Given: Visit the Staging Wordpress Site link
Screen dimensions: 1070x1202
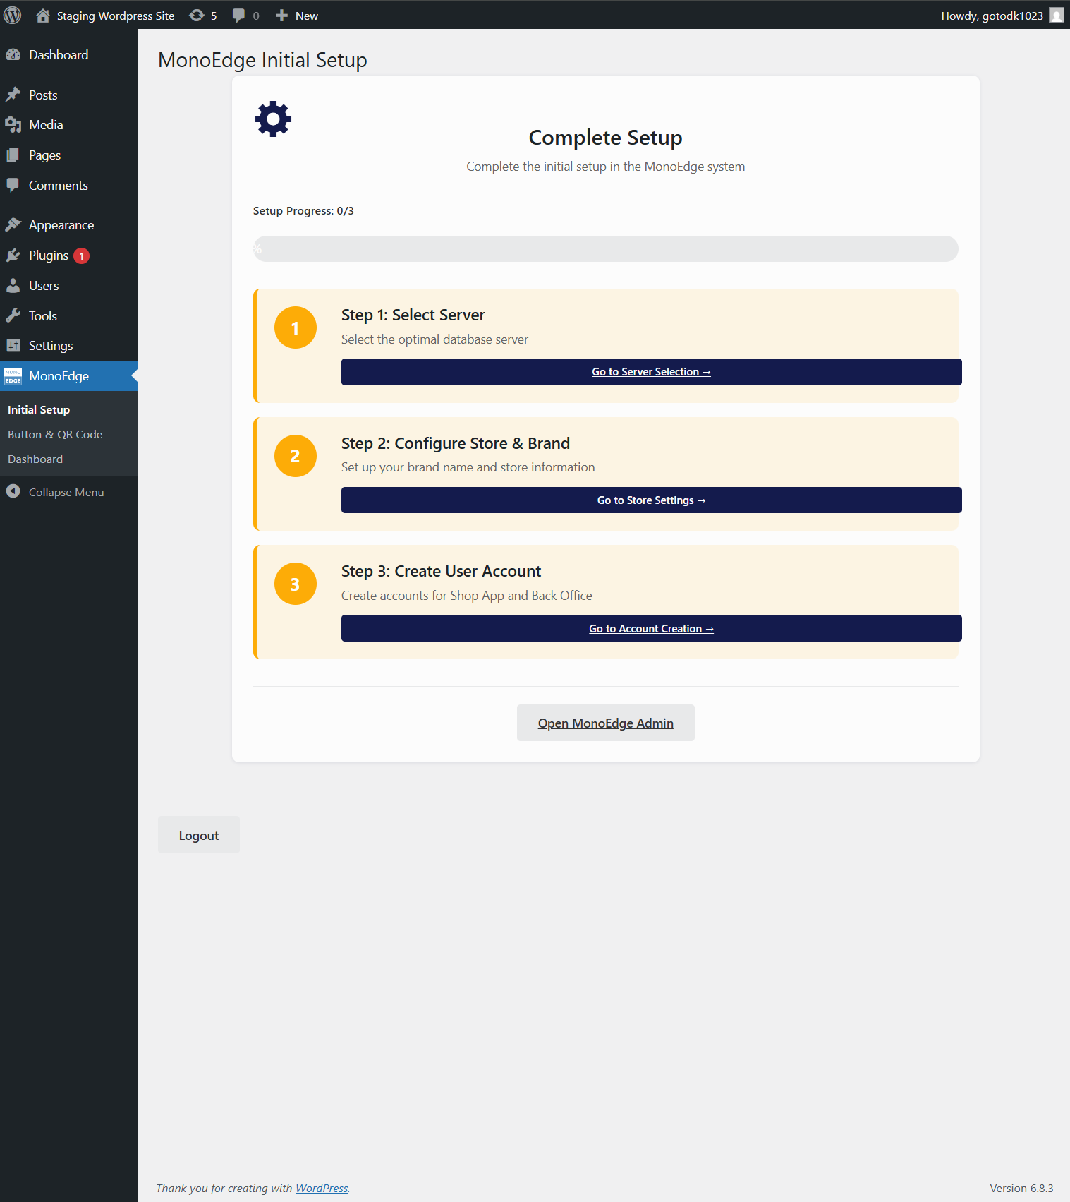Looking at the screenshot, I should tap(106, 16).
